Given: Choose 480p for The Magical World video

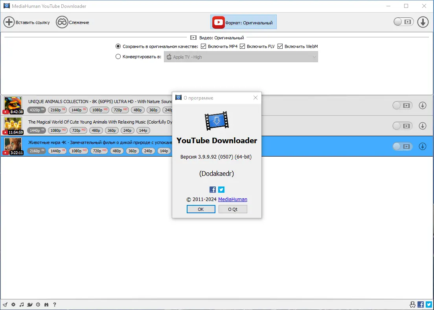Looking at the screenshot, I should click(x=96, y=131).
